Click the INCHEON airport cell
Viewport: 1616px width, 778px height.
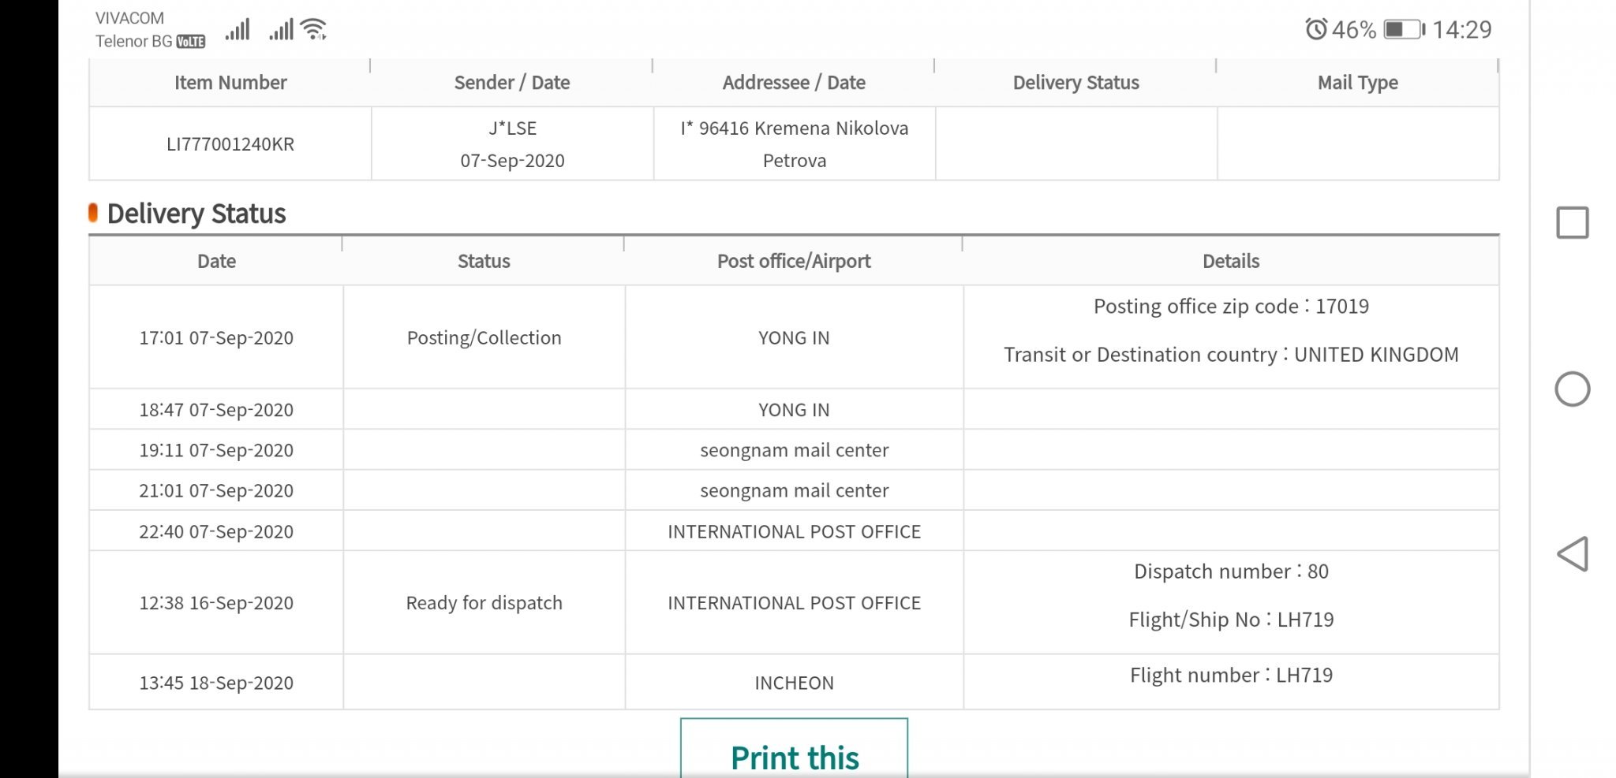click(x=794, y=683)
